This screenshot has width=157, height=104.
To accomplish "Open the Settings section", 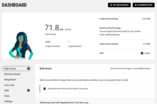I will coord(8,101).
